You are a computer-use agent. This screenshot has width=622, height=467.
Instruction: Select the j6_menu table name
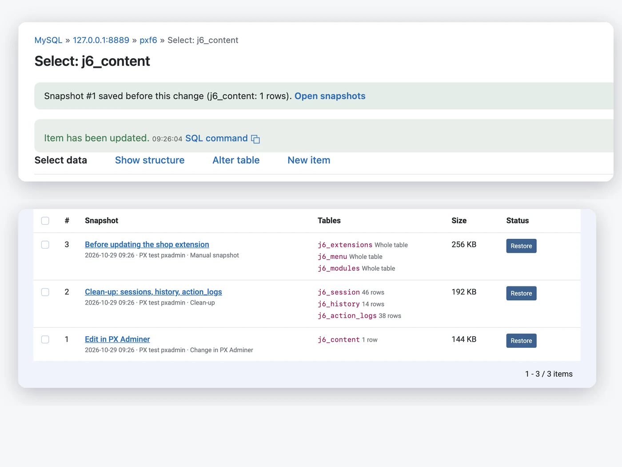(x=332, y=257)
